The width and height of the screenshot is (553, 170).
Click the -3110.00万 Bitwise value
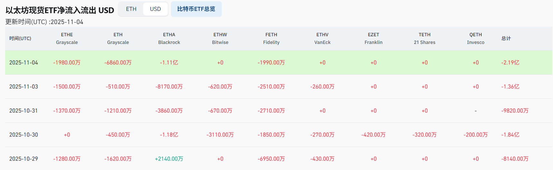click(220, 135)
